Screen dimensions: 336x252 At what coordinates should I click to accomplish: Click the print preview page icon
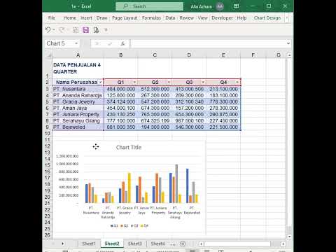[x=96, y=30]
